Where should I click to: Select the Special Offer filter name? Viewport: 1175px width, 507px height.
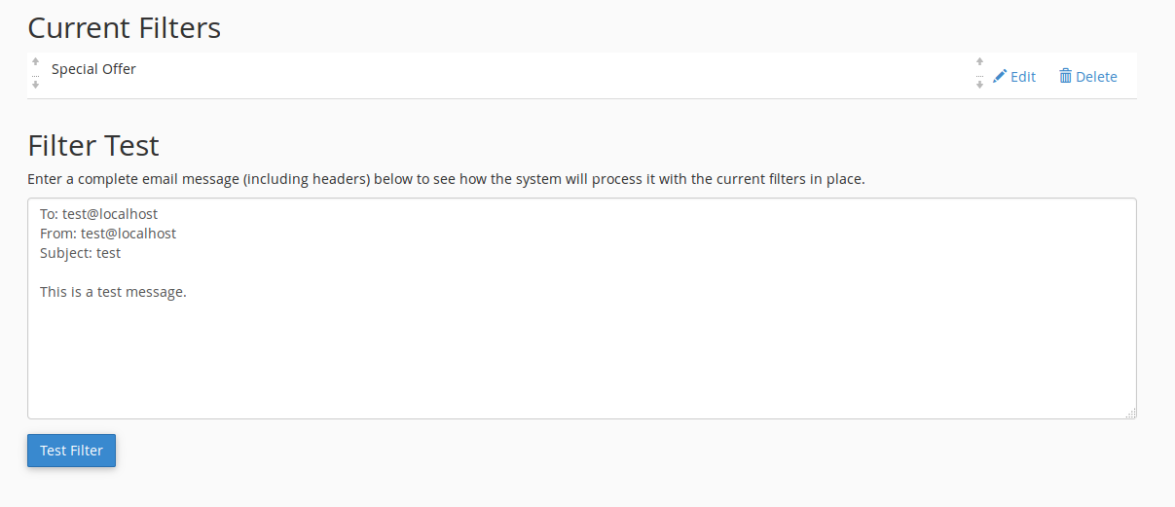(x=93, y=69)
